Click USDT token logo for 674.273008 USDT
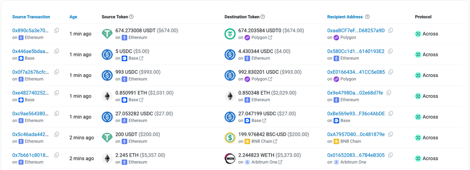Image resolution: width=470 pixels, height=170 pixels. tap(107, 34)
